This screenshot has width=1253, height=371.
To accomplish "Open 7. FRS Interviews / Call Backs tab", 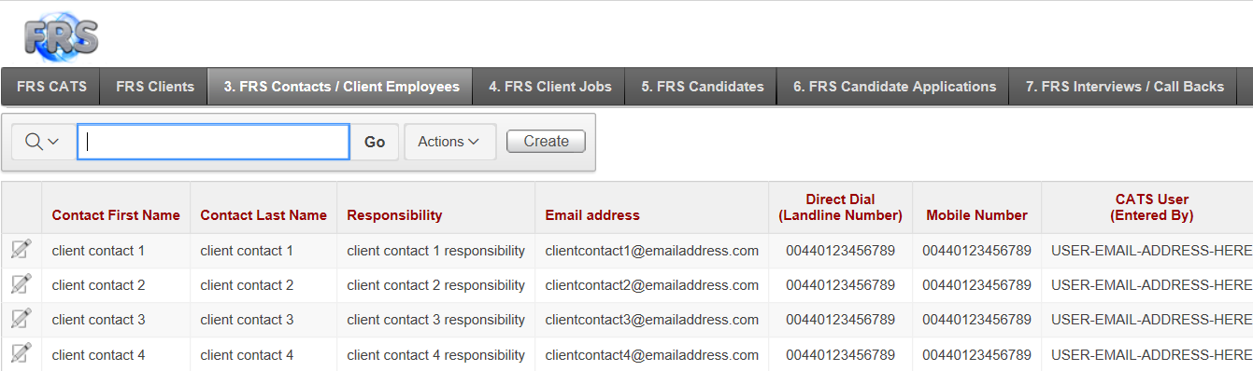I will pyautogui.click(x=1124, y=87).
